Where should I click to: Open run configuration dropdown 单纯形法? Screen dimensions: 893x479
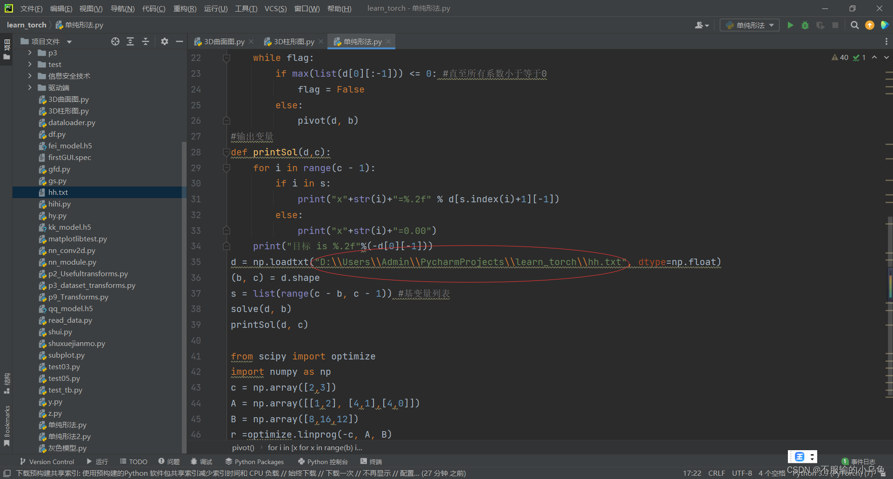click(750, 25)
